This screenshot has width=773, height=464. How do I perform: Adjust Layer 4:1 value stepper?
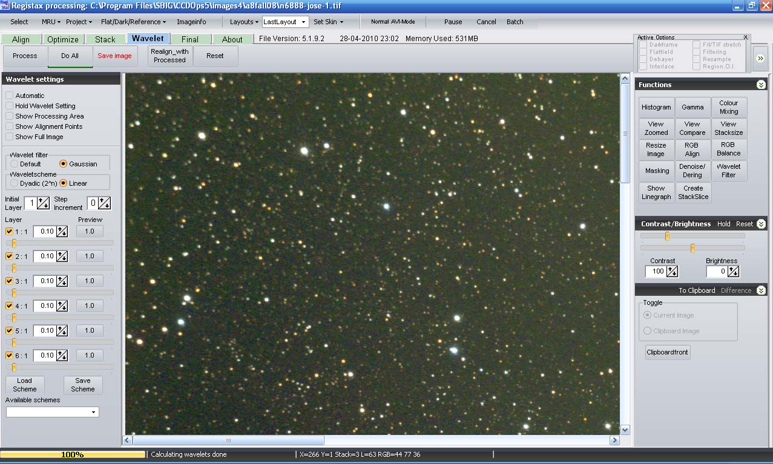click(62, 306)
